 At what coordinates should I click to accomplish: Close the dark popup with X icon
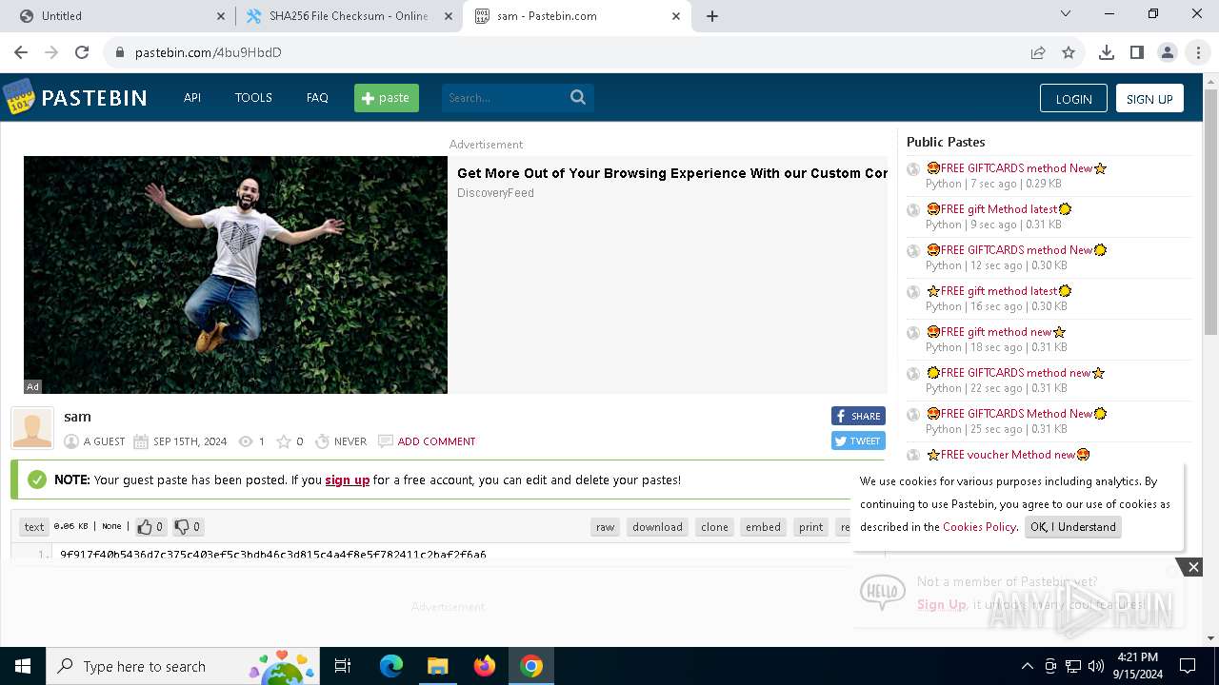(1193, 567)
